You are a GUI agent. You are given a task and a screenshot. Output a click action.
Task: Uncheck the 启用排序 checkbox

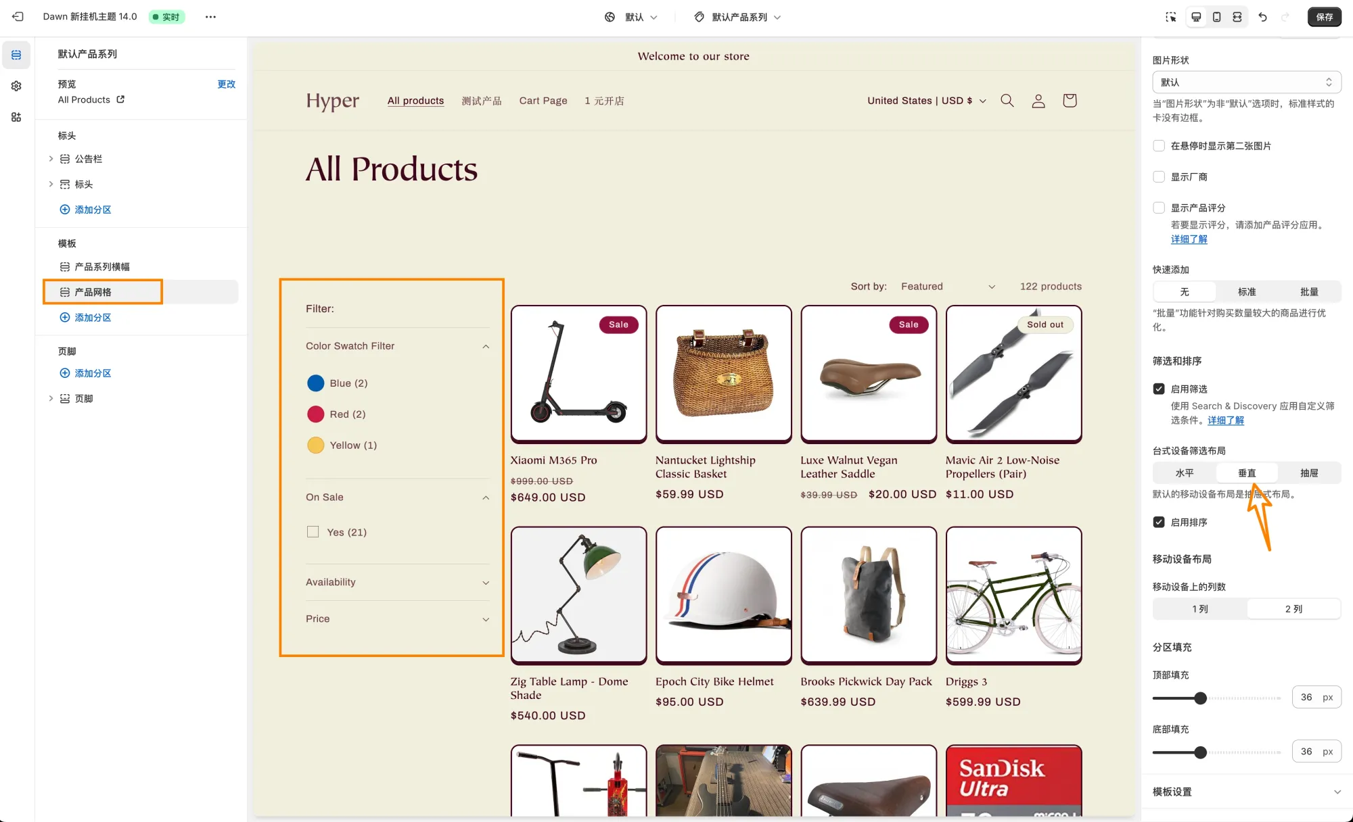(x=1159, y=523)
